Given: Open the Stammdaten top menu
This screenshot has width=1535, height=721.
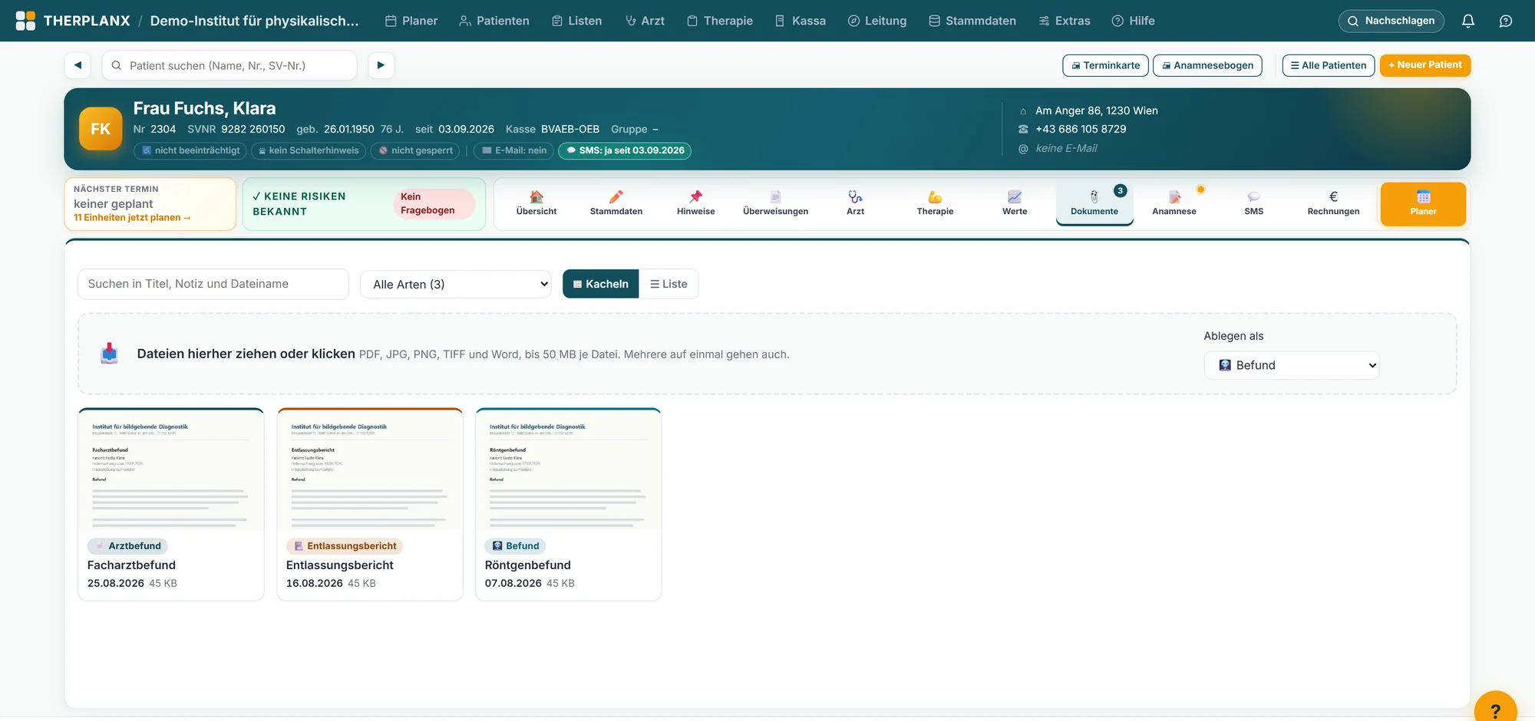Looking at the screenshot, I should tap(972, 21).
